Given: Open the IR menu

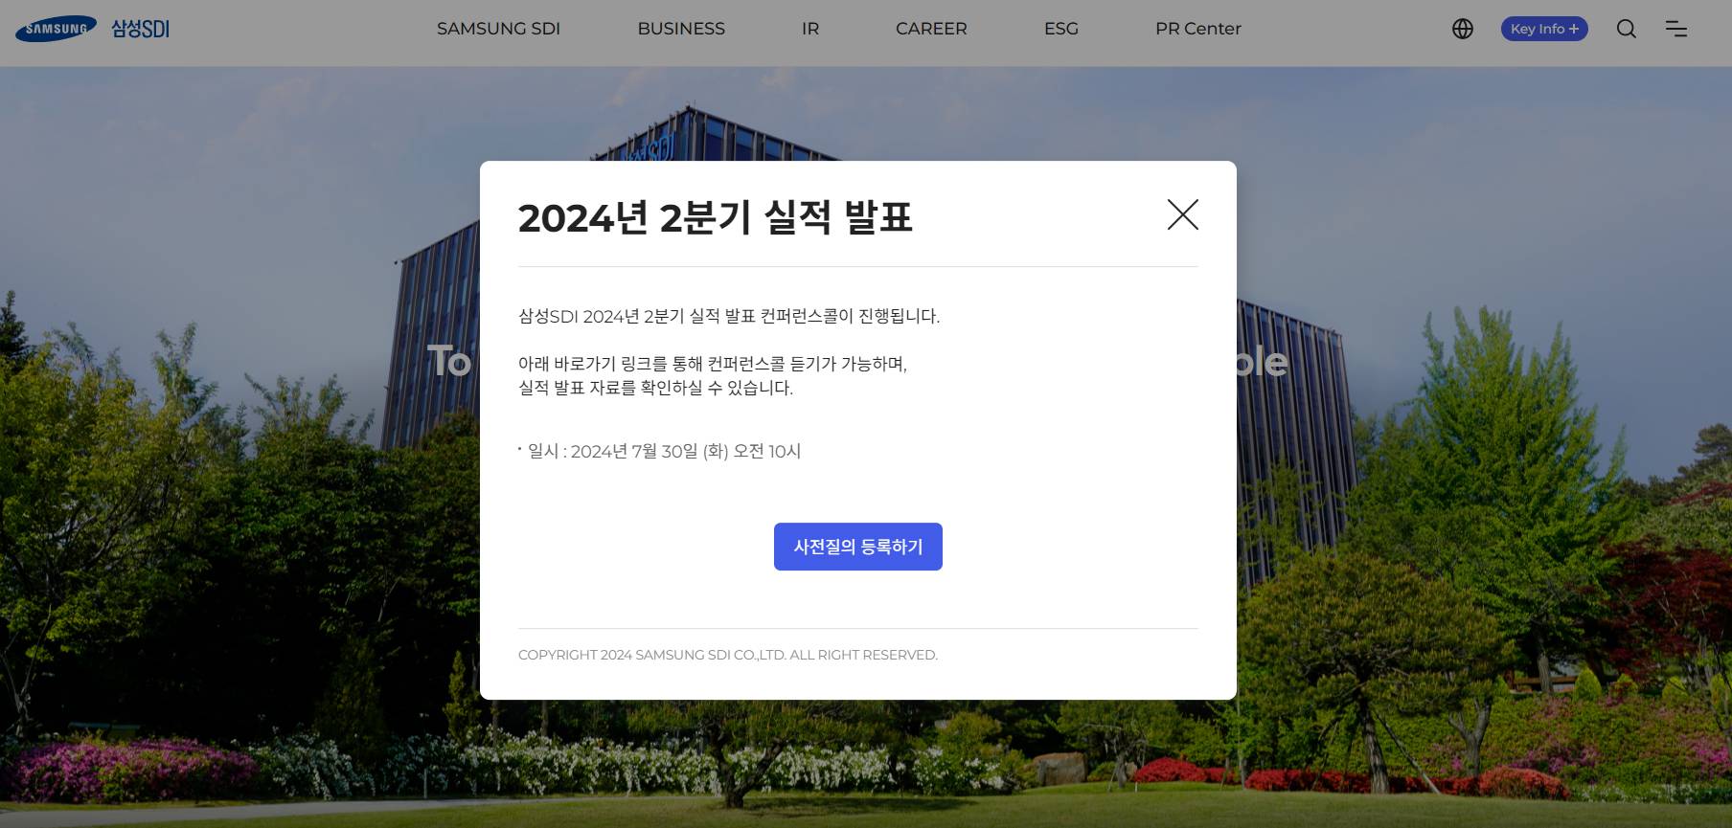Looking at the screenshot, I should 810,29.
